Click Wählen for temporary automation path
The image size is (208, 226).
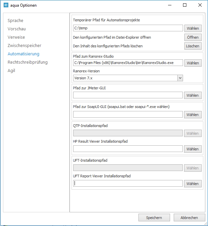point(193,28)
